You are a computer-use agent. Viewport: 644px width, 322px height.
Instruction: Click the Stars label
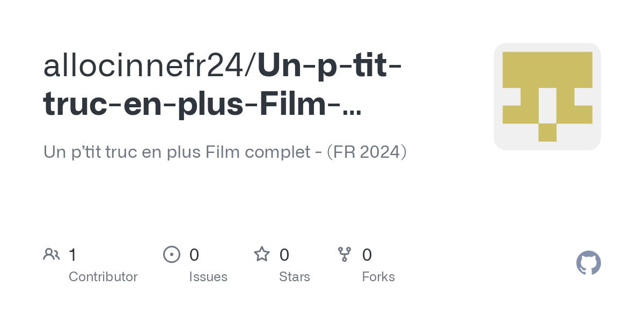pos(295,277)
